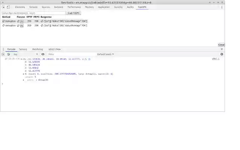Open the Audits tab
Viewport: 240px width, 150px height.
click(x=130, y=7)
